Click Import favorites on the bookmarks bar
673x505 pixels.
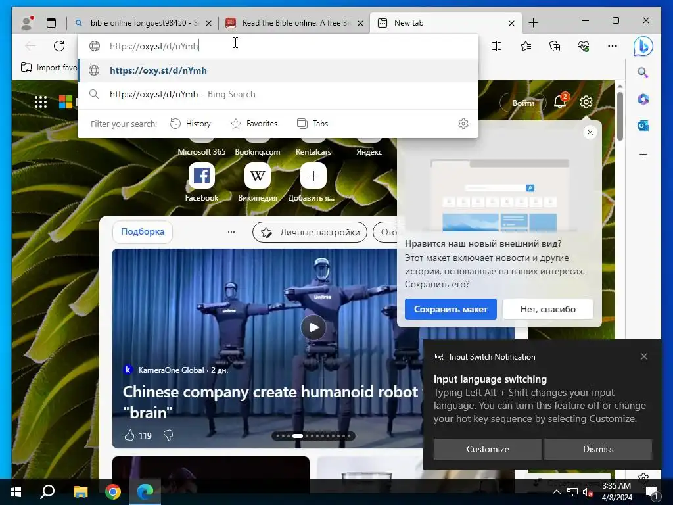(x=49, y=68)
